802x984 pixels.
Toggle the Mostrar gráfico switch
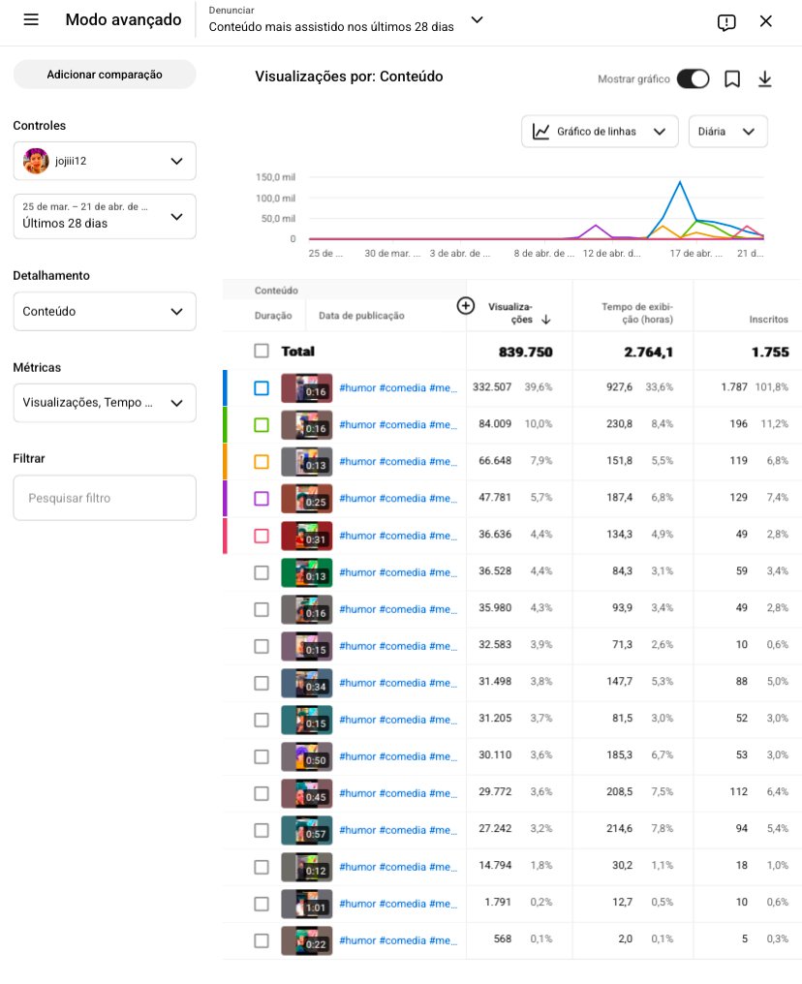(x=693, y=79)
